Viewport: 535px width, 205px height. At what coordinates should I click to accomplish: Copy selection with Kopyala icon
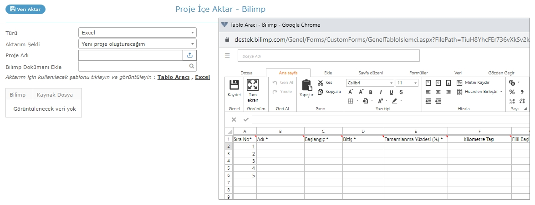[x=321, y=92]
